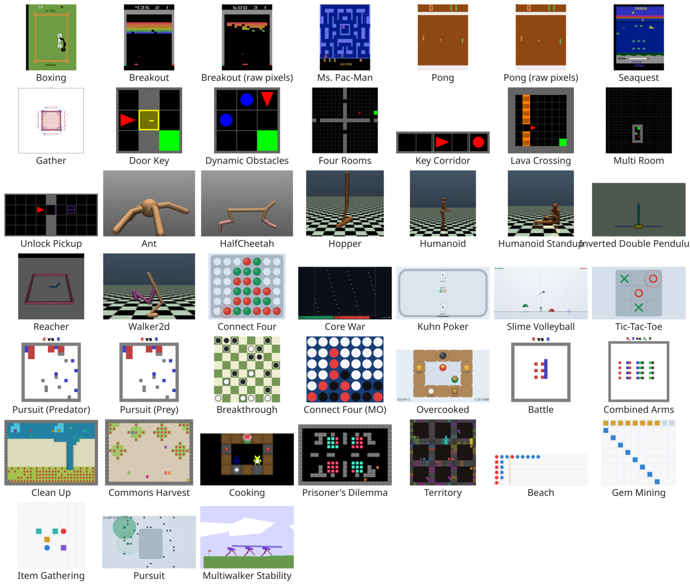Click the Hopper environment image
Image resolution: width=690 pixels, height=586 pixels.
coord(345,203)
